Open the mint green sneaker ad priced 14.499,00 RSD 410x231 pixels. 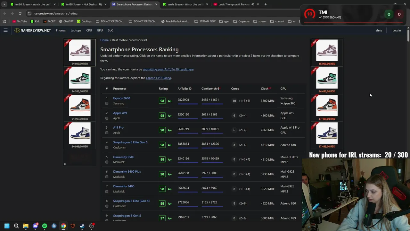tap(327, 80)
